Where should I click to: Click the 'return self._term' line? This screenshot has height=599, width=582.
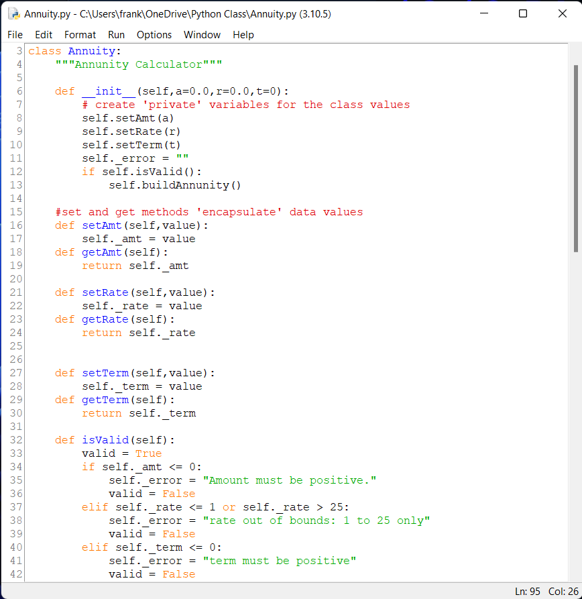point(139,413)
